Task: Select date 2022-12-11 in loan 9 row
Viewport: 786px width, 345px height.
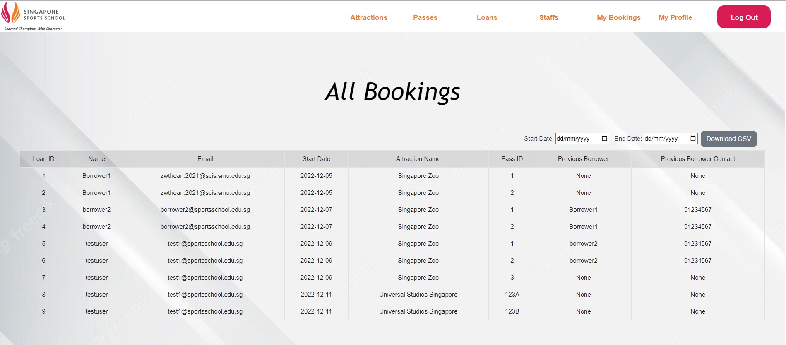Action: coord(316,311)
